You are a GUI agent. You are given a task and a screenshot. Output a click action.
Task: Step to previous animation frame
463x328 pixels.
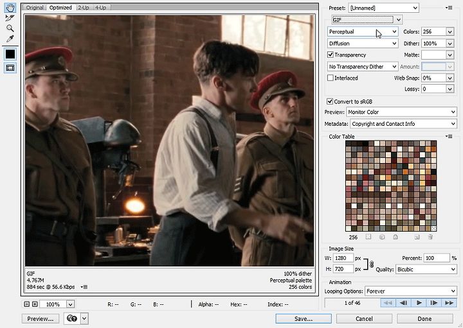click(x=403, y=303)
